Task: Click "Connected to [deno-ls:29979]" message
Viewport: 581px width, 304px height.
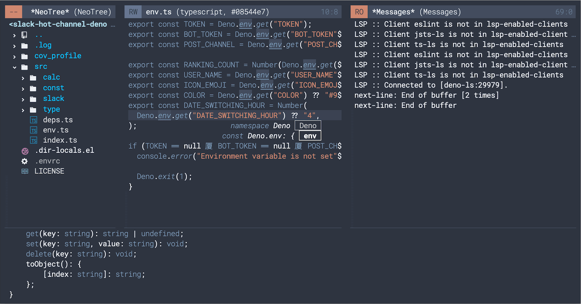Action: tap(446, 85)
